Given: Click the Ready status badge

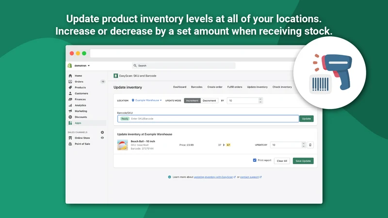Looking at the screenshot, I should pos(125,119).
